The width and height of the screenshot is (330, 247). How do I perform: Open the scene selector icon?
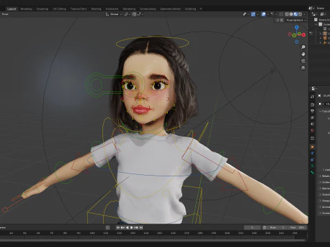tap(311, 8)
